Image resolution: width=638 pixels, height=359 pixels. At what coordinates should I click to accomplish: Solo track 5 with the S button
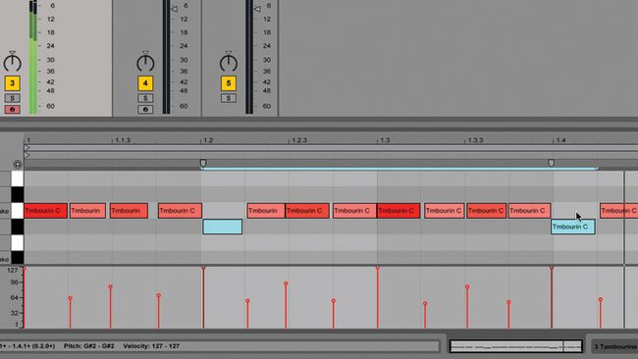(229, 98)
